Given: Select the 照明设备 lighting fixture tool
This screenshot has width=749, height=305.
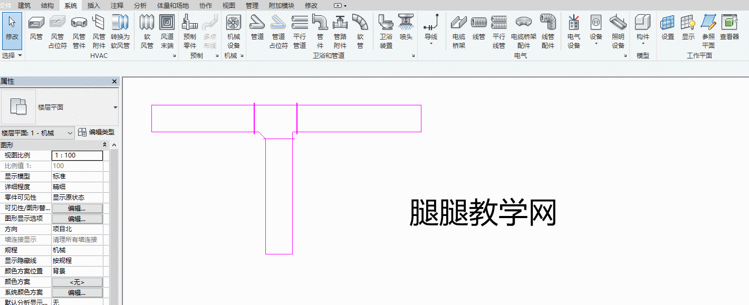Looking at the screenshot, I should (618, 31).
